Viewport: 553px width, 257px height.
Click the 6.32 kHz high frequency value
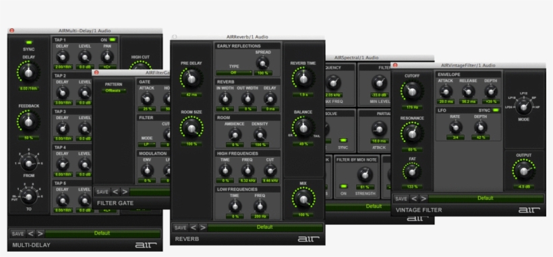tap(248, 180)
